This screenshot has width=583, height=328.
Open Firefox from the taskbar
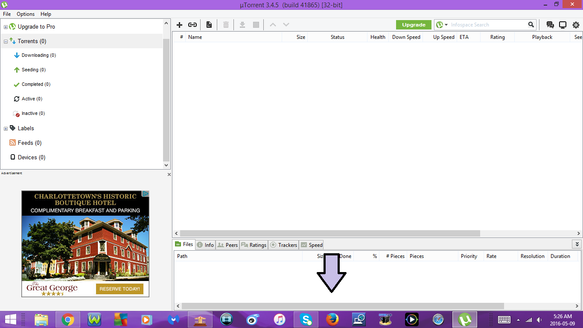pyautogui.click(x=332, y=319)
